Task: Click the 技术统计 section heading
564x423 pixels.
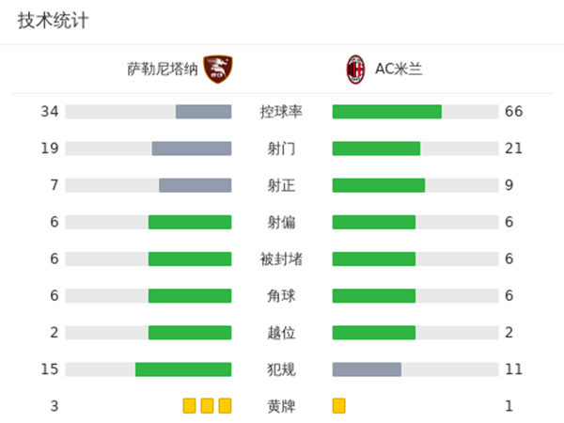Action: [x=53, y=21]
